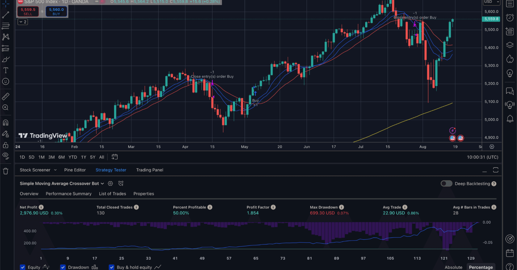Open the economic calendar panel
The image size is (517, 270).
(x=510, y=253)
